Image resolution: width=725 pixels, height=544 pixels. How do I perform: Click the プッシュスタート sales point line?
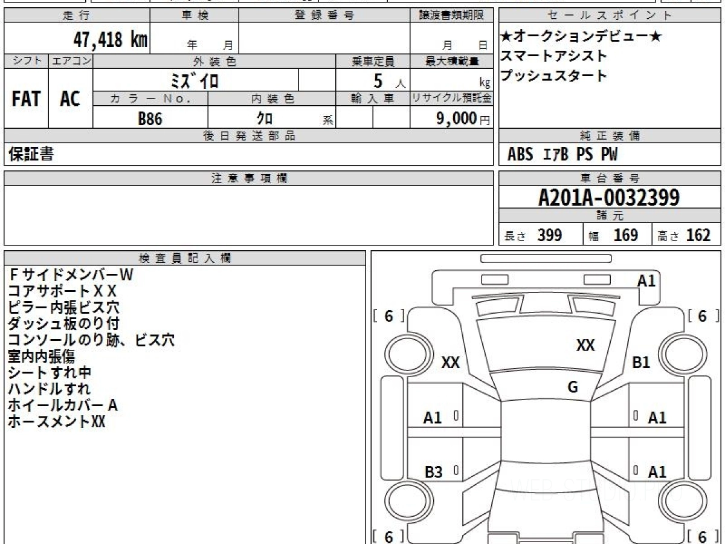pyautogui.click(x=553, y=76)
